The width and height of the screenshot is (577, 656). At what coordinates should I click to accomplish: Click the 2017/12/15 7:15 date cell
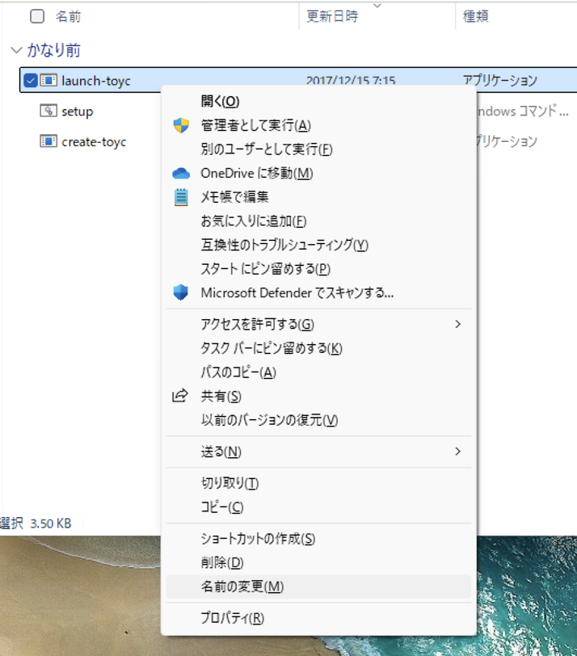(x=351, y=80)
